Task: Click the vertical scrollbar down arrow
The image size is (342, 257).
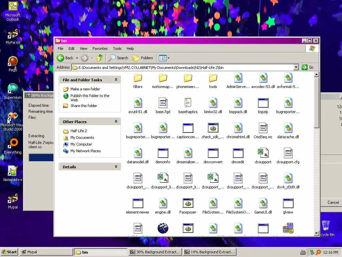Action: tap(317, 233)
